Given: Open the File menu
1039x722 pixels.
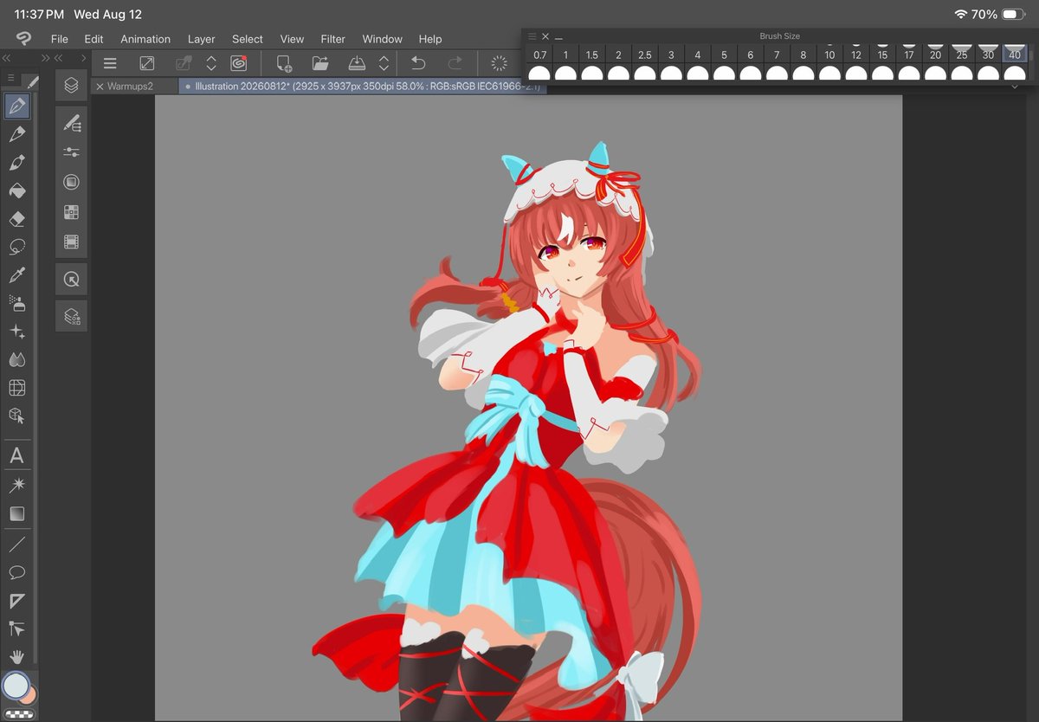Looking at the screenshot, I should (x=59, y=39).
